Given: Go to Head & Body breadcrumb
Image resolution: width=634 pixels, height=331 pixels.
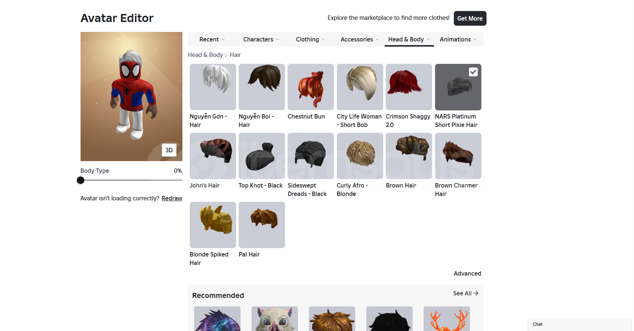Looking at the screenshot, I should 205,55.
